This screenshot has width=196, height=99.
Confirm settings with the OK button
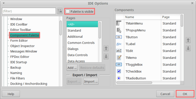pyautogui.click(x=185, y=94)
